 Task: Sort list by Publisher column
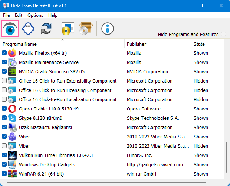coord(137,44)
